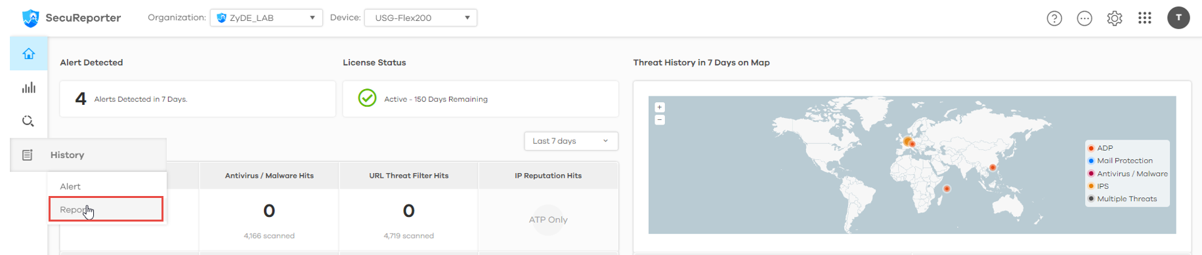This screenshot has width=1202, height=255.
Task: Open the apps grid launcher icon
Action: click(x=1145, y=18)
